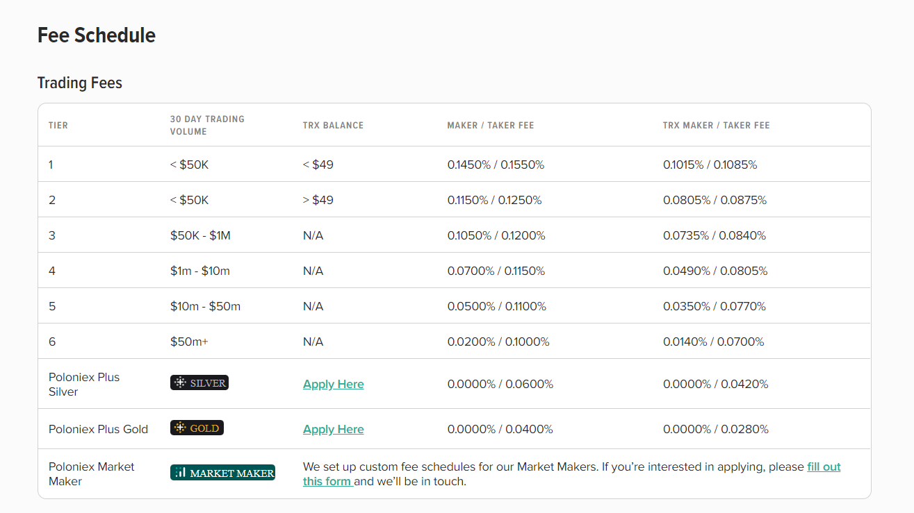
Task: Select the N/A TRX balance for tier 6
Action: 313,342
